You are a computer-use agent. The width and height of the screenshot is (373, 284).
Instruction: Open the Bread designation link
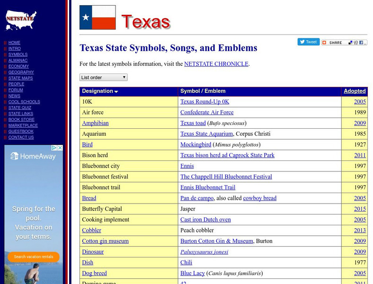coord(89,198)
